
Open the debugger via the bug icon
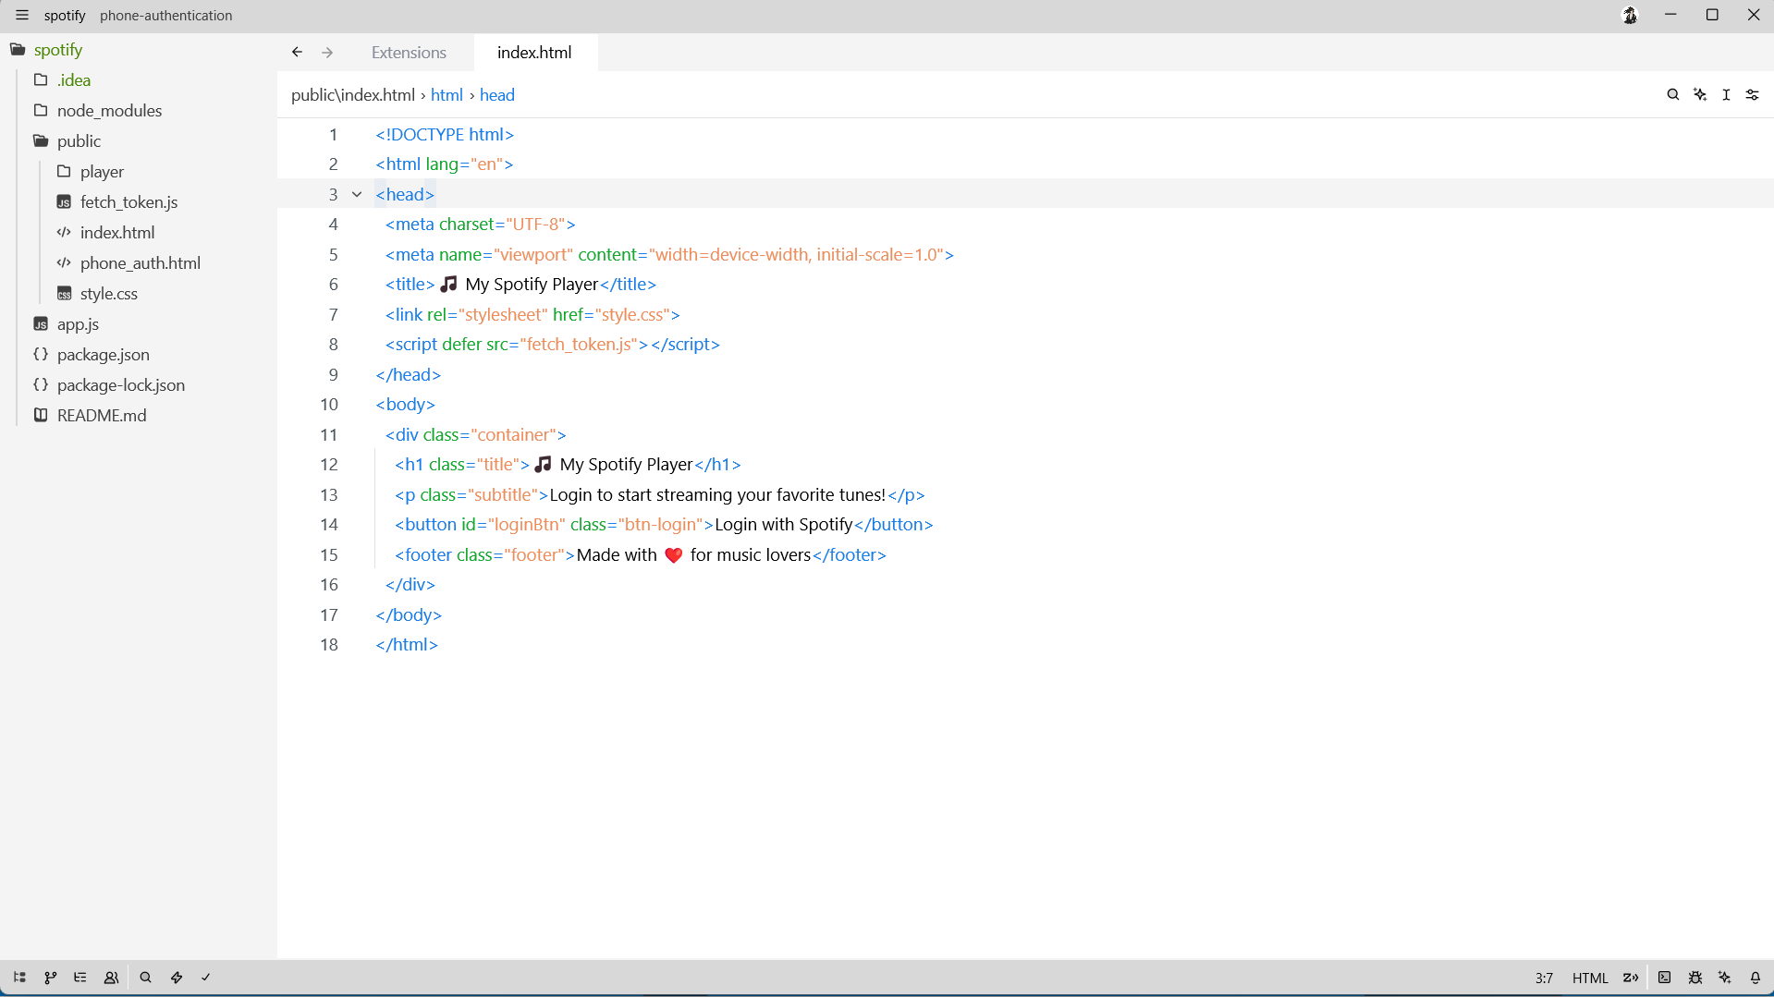(1695, 978)
